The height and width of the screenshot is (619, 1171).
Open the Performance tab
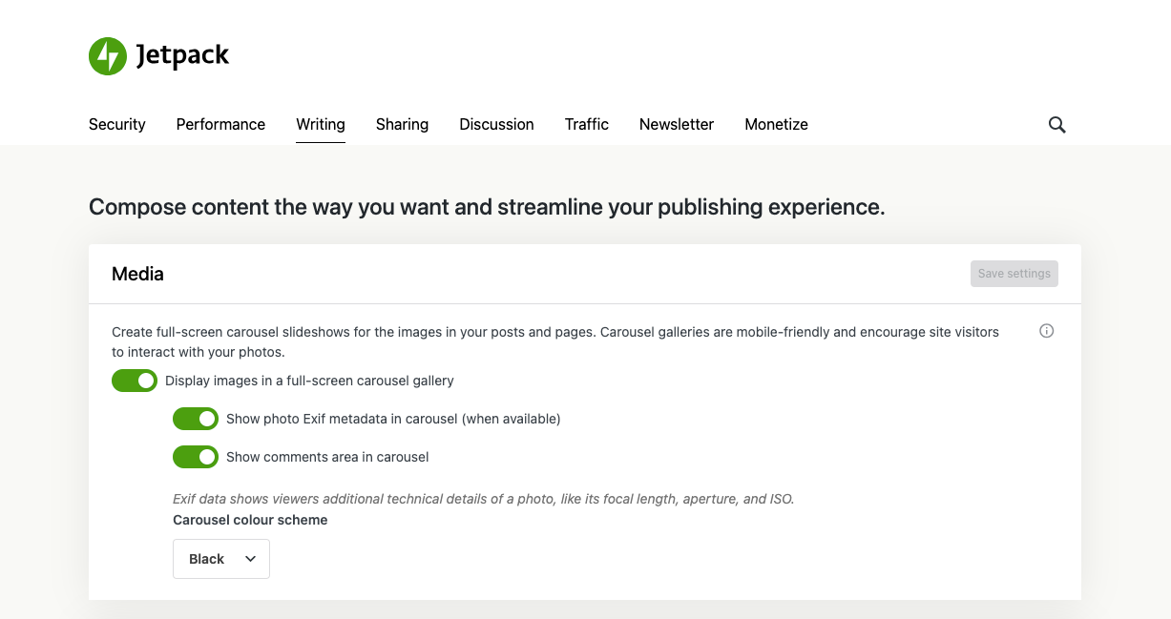[220, 124]
